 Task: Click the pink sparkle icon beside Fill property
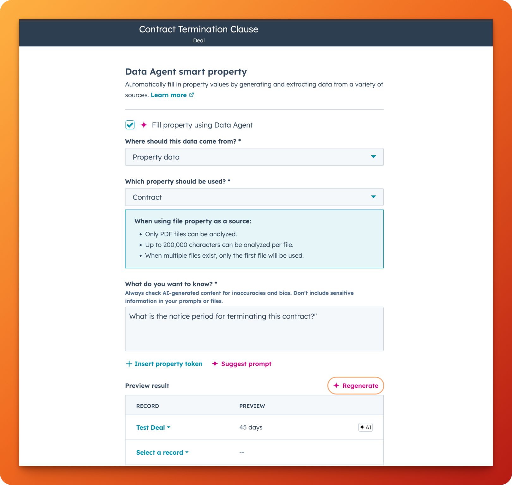pyautogui.click(x=144, y=125)
